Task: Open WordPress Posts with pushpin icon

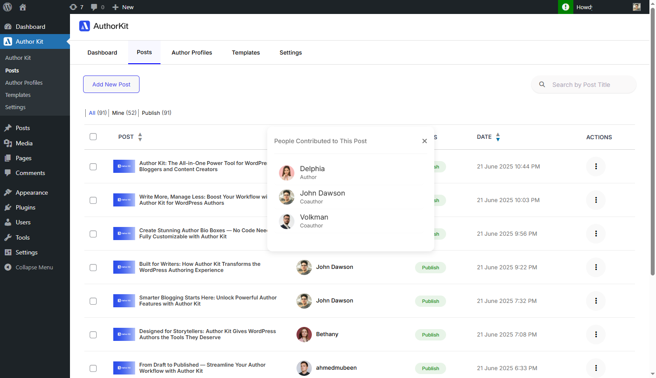Action: [x=35, y=128]
